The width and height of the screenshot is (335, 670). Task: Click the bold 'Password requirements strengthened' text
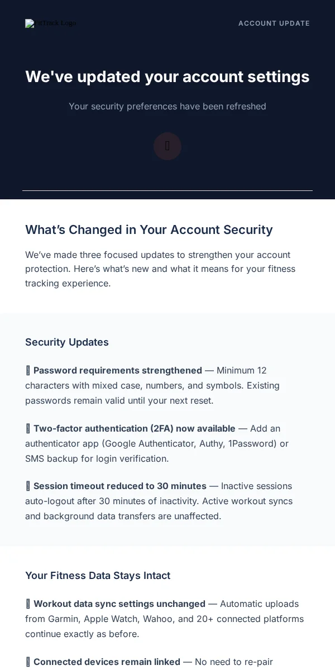pyautogui.click(x=118, y=371)
